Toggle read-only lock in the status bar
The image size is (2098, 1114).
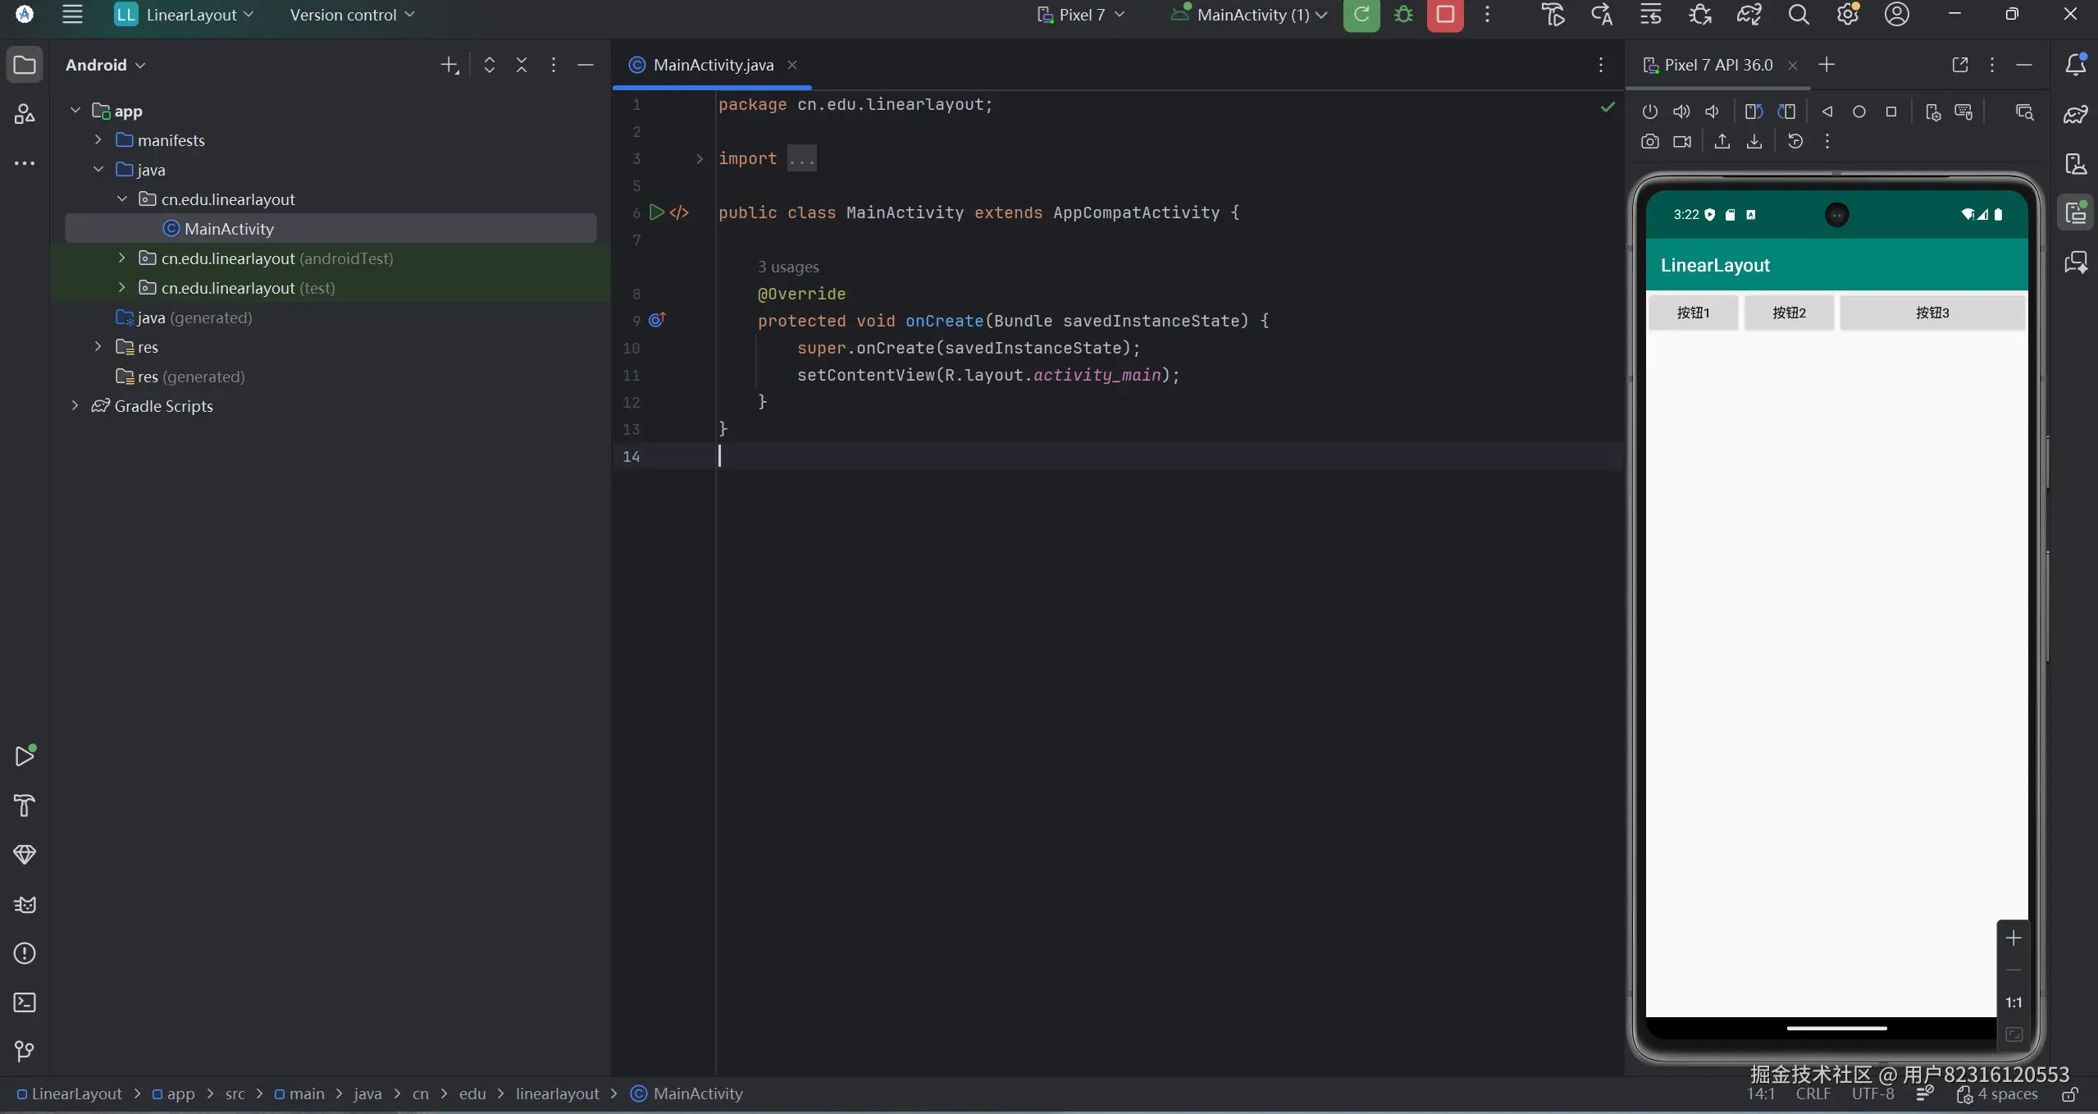pyautogui.click(x=2069, y=1094)
